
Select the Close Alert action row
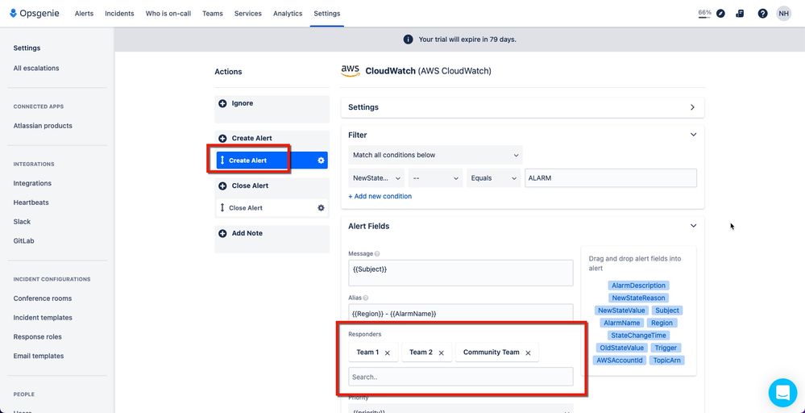272,207
